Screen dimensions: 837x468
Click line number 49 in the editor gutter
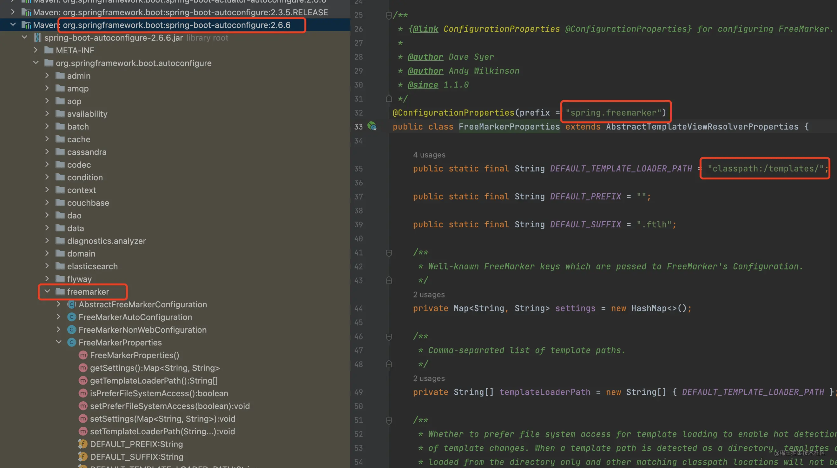pos(359,392)
